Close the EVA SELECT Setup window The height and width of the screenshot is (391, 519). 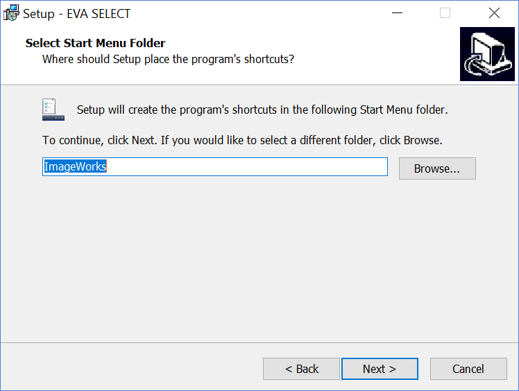[x=494, y=13]
